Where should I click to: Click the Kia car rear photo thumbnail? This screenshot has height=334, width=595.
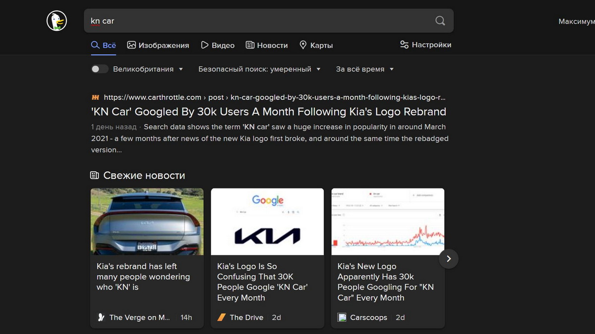(x=147, y=222)
